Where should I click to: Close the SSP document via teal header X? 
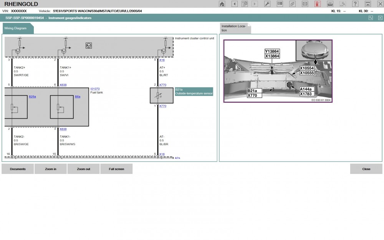tap(380, 18)
